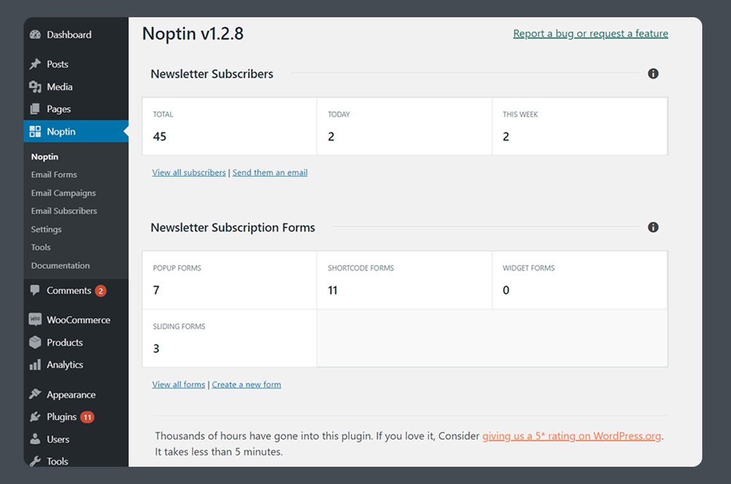Viewport: 731px width, 484px height.
Task: Open the Noptin submenu item
Action: pyautogui.click(x=45, y=156)
